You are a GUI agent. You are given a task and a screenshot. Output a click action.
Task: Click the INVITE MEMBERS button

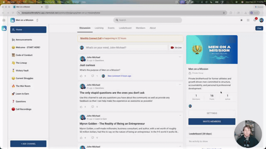point(212,122)
